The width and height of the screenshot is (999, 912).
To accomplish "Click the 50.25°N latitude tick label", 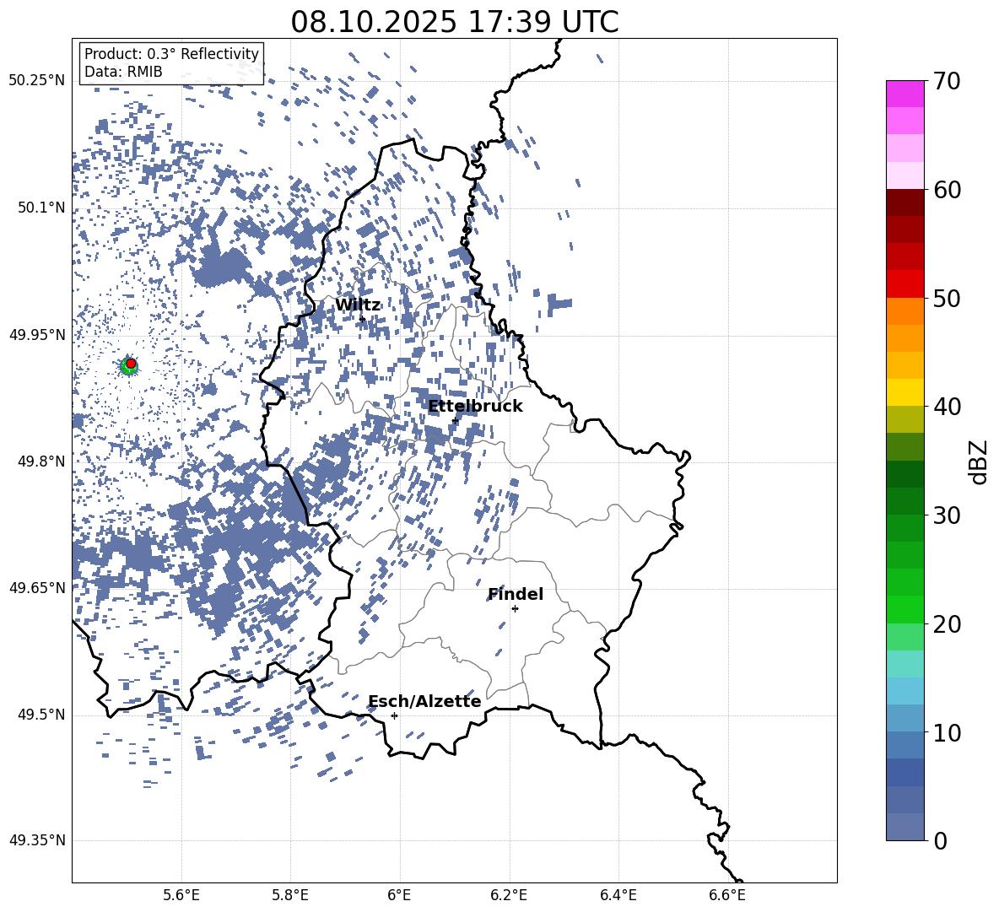I will (x=37, y=81).
